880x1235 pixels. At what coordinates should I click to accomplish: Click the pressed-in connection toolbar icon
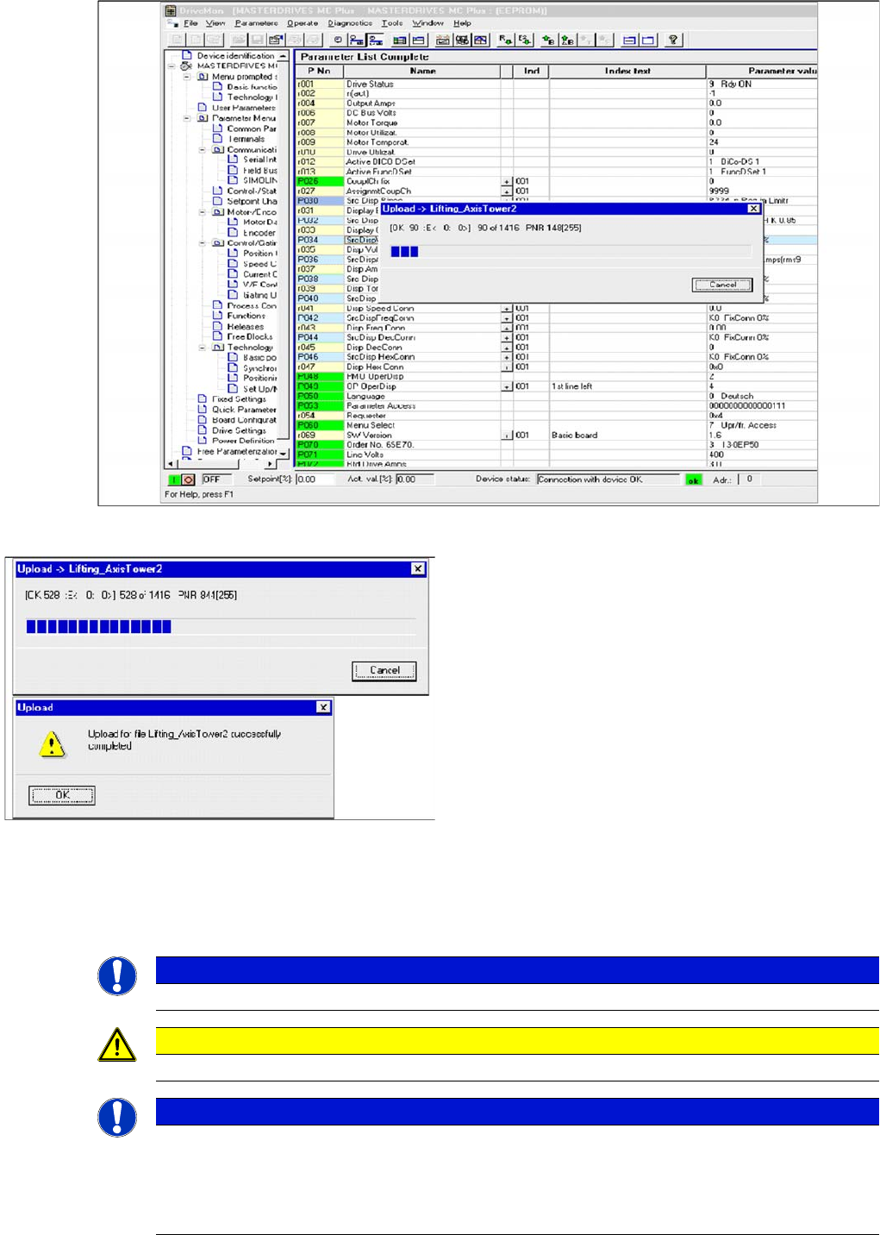click(375, 40)
